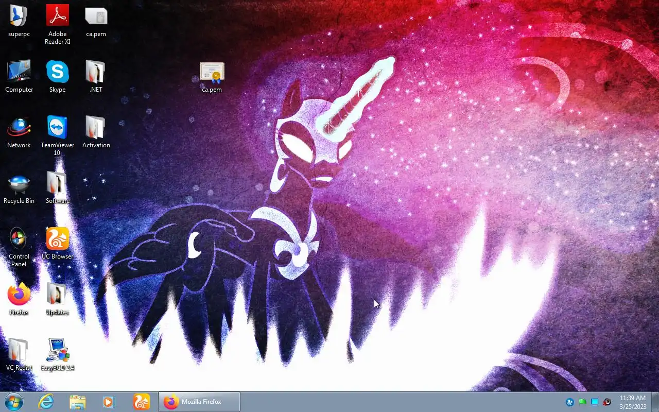Screen dimensions: 659x412
Task: Switch to Mozilla Firefox taskbar window
Action: pos(199,402)
